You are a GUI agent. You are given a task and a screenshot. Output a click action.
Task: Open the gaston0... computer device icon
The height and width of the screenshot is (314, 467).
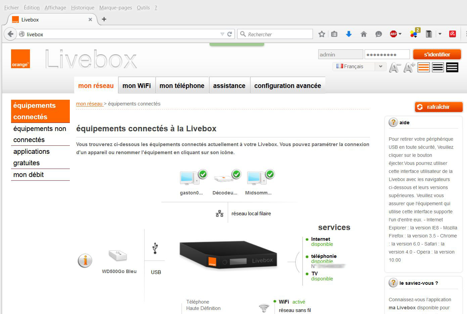coord(193,178)
